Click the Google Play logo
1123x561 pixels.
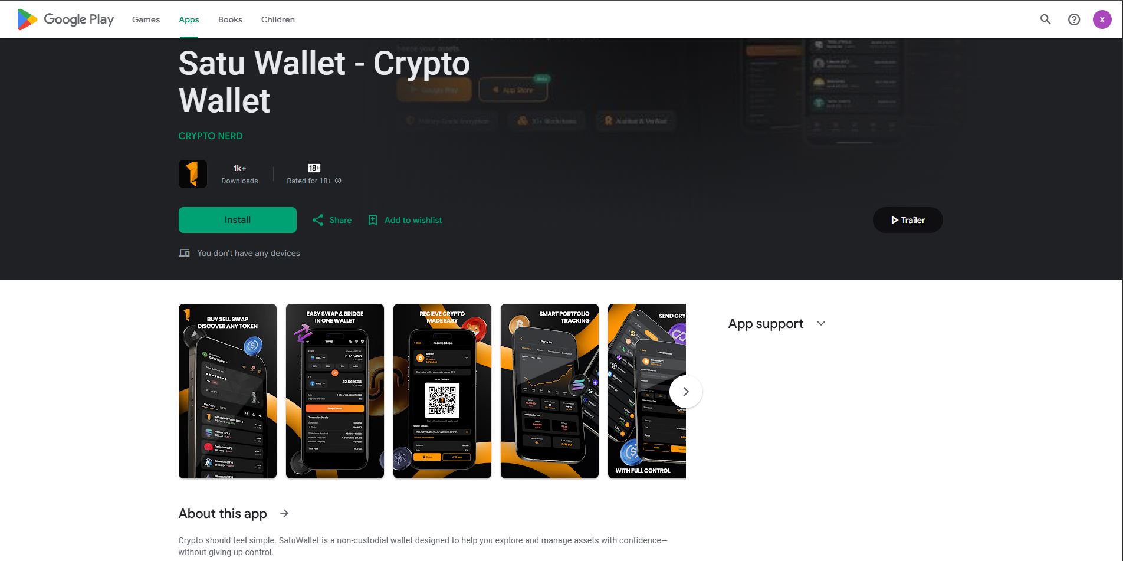coord(65,19)
